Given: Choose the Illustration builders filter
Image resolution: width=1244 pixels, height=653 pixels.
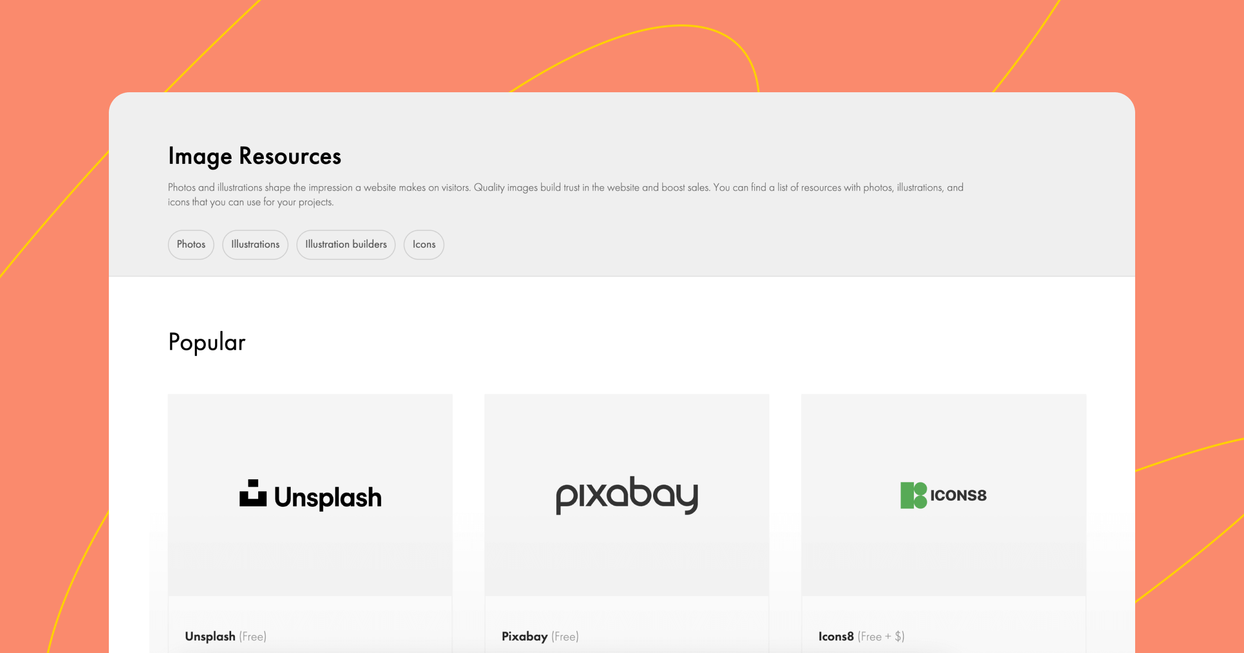Looking at the screenshot, I should 346,245.
